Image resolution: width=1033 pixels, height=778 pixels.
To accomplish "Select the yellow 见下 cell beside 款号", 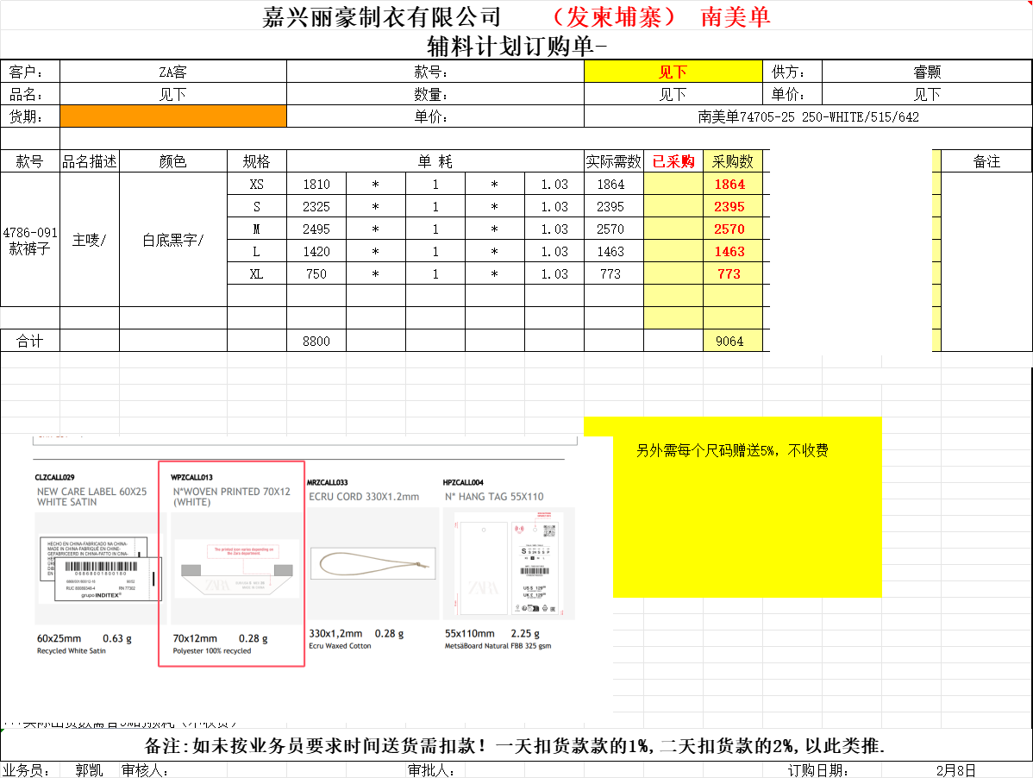I will click(673, 72).
